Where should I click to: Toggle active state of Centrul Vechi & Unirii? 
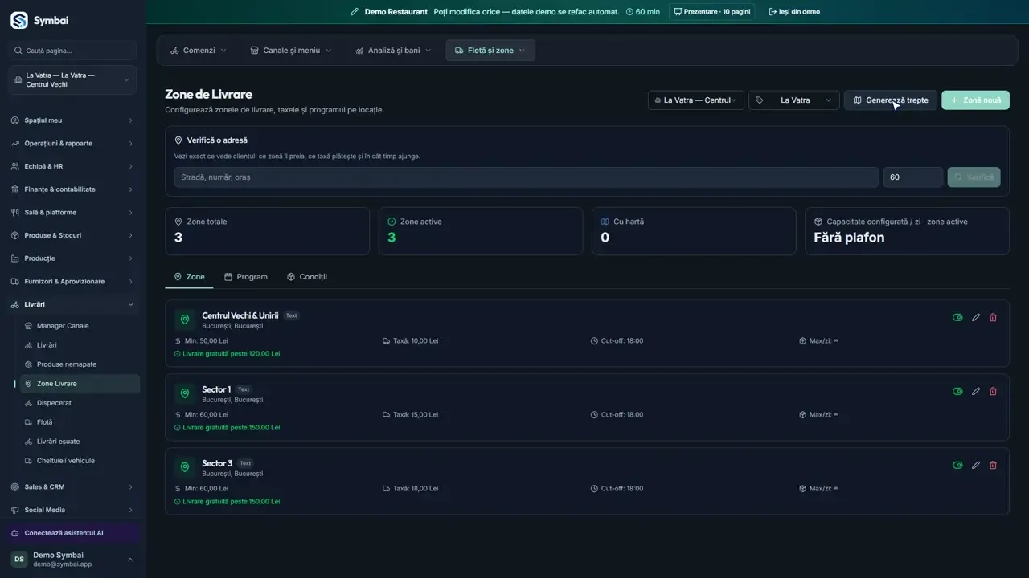[x=957, y=317]
